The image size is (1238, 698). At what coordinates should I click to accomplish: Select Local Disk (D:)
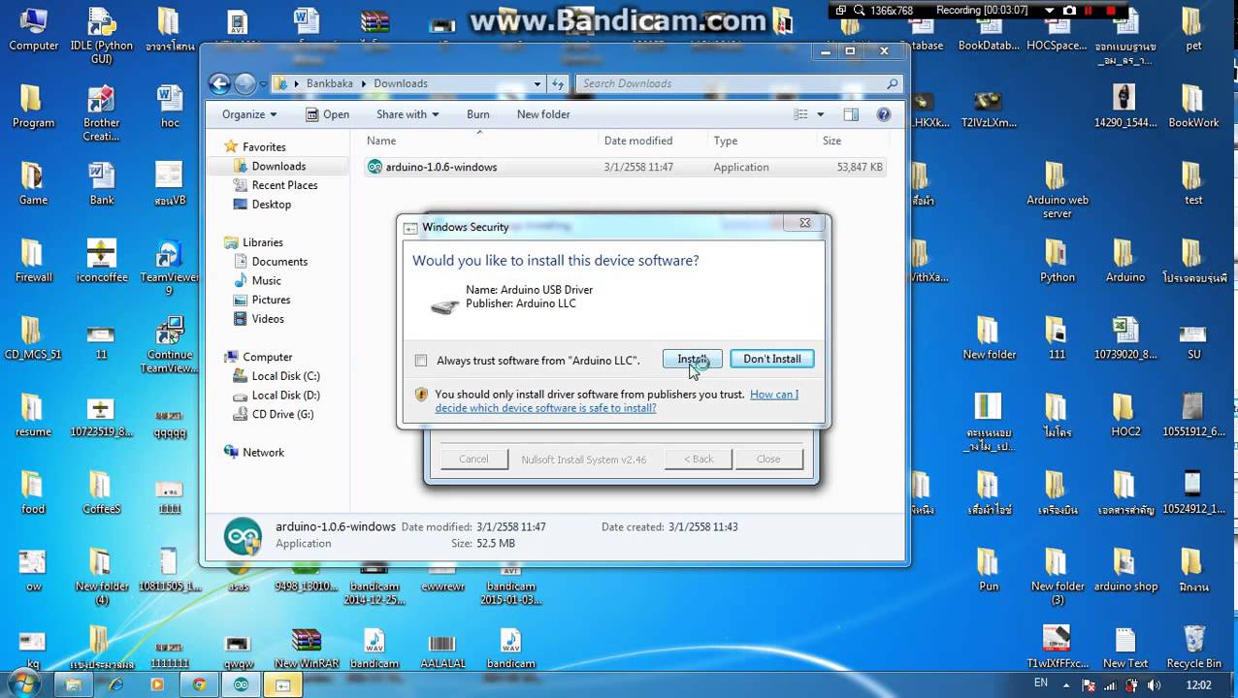click(285, 396)
